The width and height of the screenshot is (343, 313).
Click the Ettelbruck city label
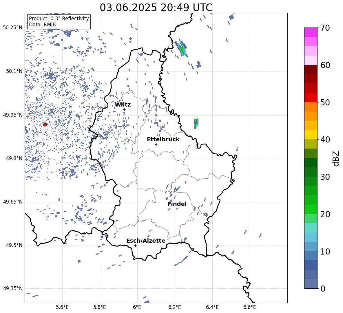pyautogui.click(x=163, y=140)
